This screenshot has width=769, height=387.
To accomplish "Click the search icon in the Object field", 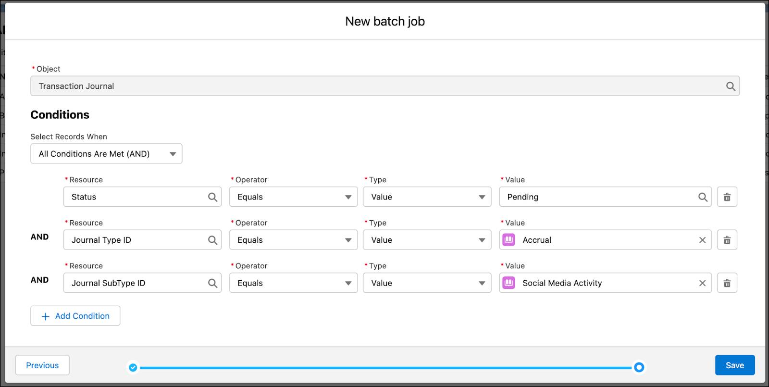I will coord(731,86).
